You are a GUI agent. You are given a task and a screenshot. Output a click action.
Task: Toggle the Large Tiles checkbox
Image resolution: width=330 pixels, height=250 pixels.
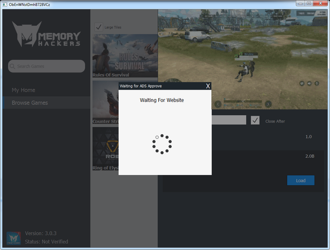point(98,27)
